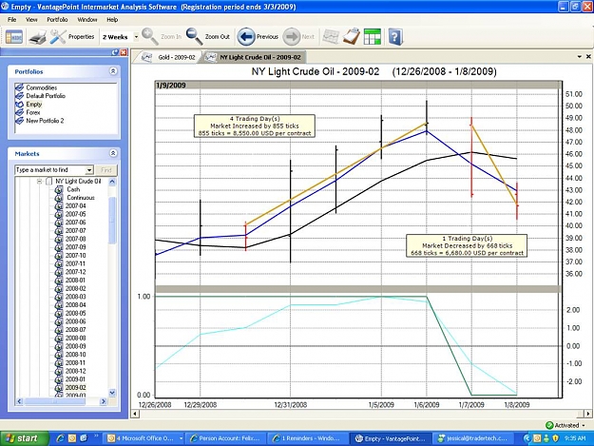The image size is (594, 446).
Task: Click the grayed chart report icon
Action: point(331,37)
